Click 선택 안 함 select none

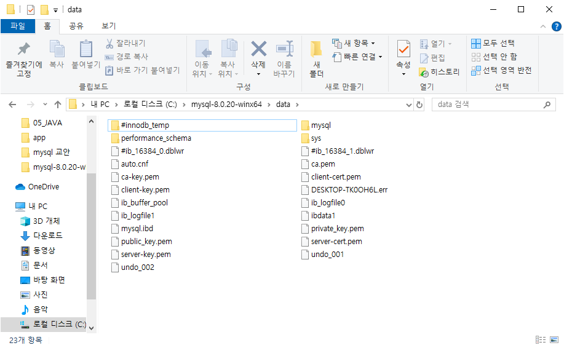(494, 57)
